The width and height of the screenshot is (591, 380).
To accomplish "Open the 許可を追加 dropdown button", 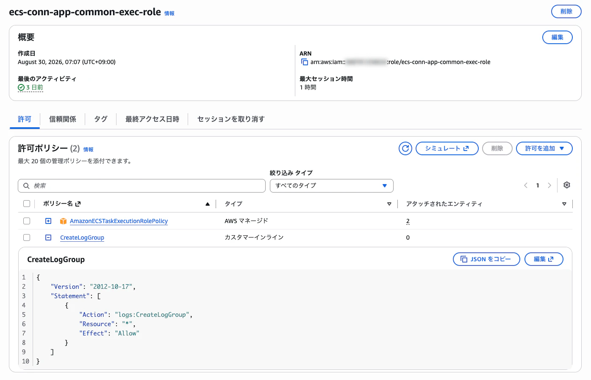I will click(x=544, y=148).
